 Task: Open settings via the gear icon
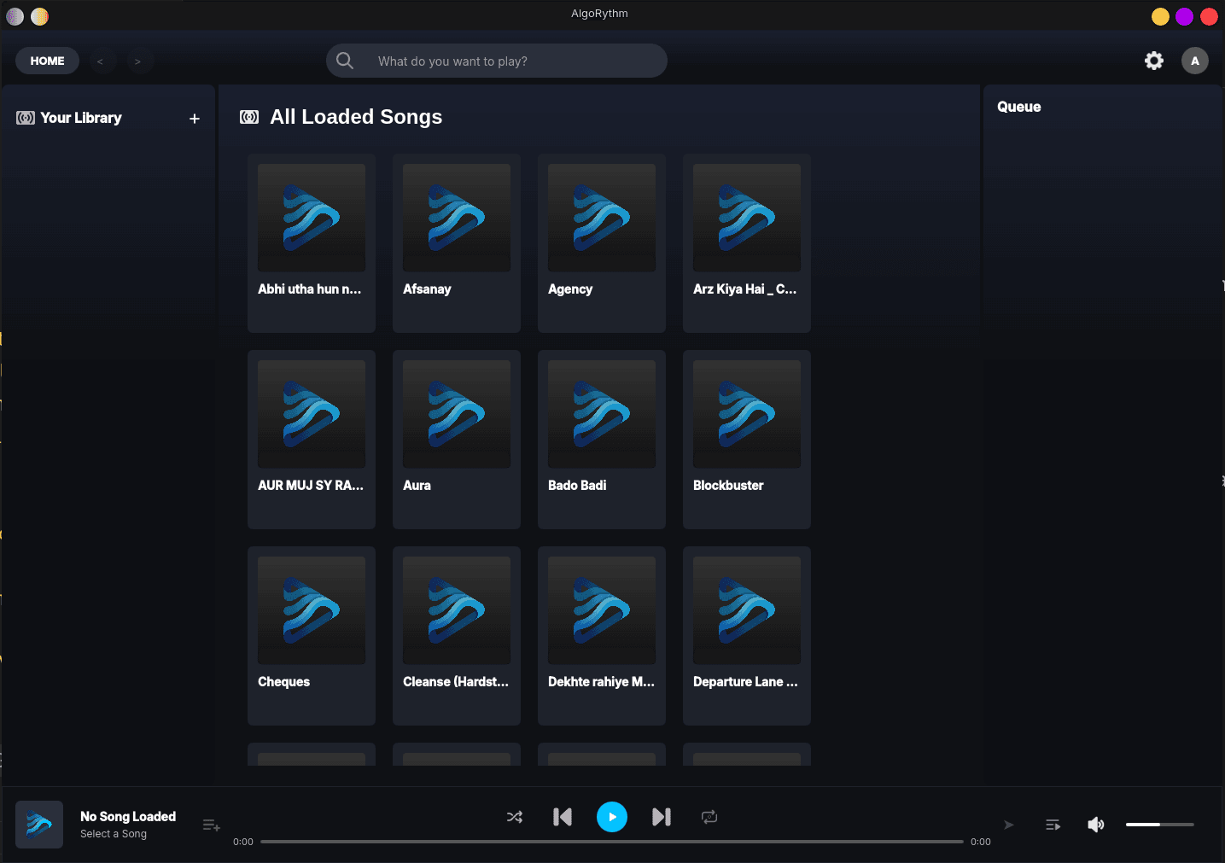click(1154, 61)
